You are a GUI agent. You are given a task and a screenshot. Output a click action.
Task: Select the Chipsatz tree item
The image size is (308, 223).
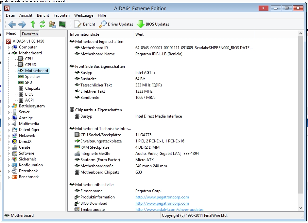pyautogui.click(x=32, y=88)
